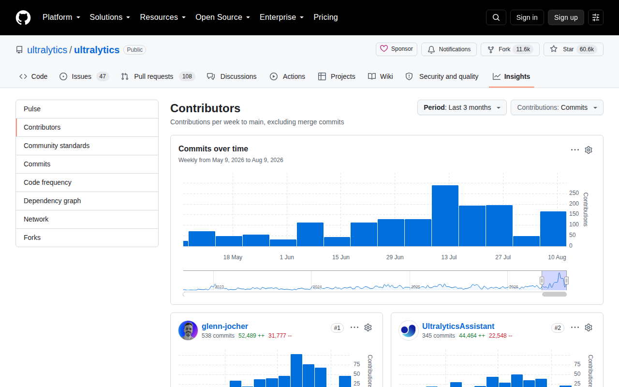Open the glenn-jocher avatar image
Screen dimensions: 619x387
(x=188, y=330)
